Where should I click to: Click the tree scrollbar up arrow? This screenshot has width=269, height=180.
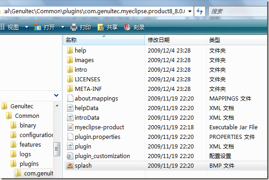57,106
